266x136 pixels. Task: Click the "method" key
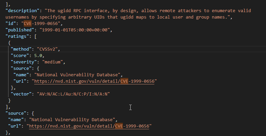(x=21, y=49)
